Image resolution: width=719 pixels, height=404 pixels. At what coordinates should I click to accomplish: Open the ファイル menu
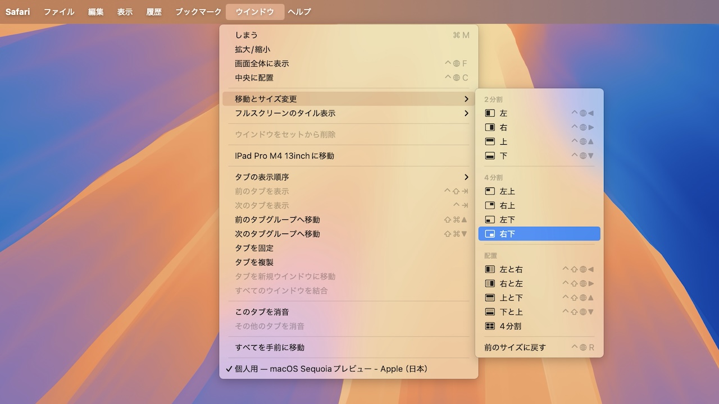tap(59, 12)
